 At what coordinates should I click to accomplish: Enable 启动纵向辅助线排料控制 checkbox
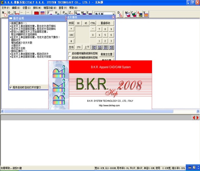click(70, 58)
